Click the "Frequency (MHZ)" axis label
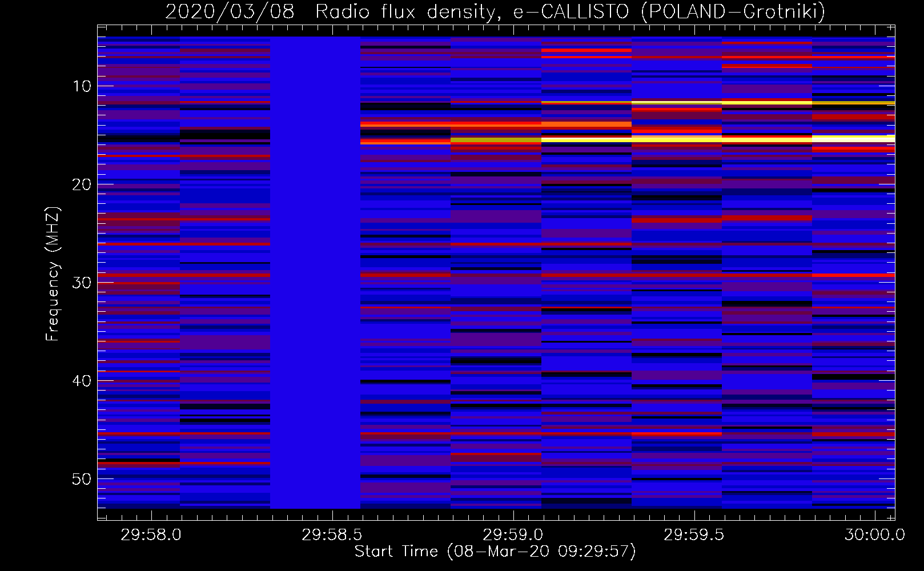This screenshot has width=924, height=571. point(52,274)
